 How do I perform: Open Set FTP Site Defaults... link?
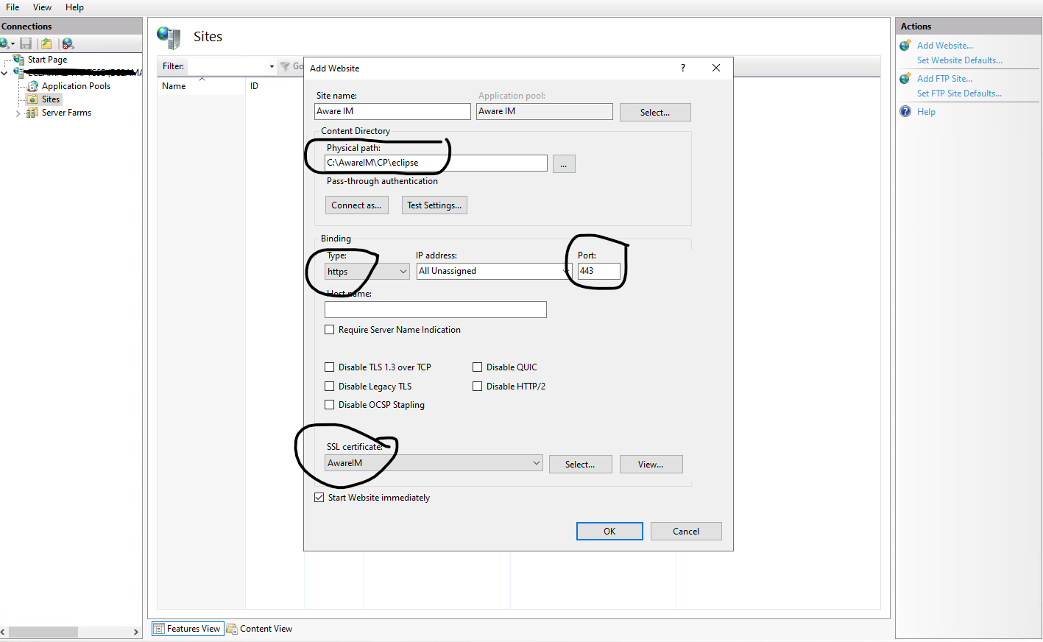pos(959,94)
